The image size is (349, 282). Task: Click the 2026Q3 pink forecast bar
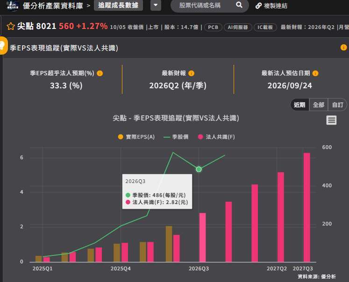click(203, 237)
